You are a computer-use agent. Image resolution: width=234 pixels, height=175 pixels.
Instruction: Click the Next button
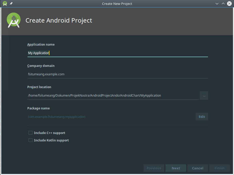point(176,168)
